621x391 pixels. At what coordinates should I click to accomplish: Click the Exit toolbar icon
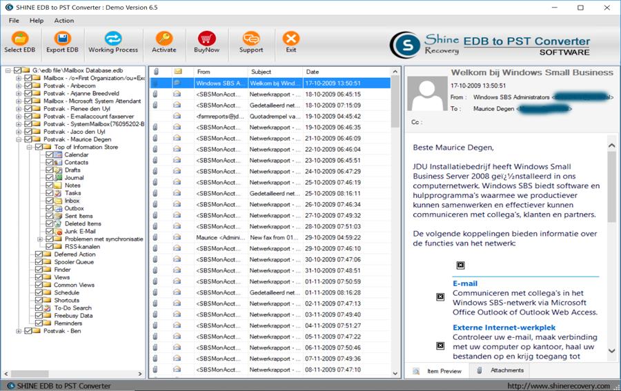point(291,42)
